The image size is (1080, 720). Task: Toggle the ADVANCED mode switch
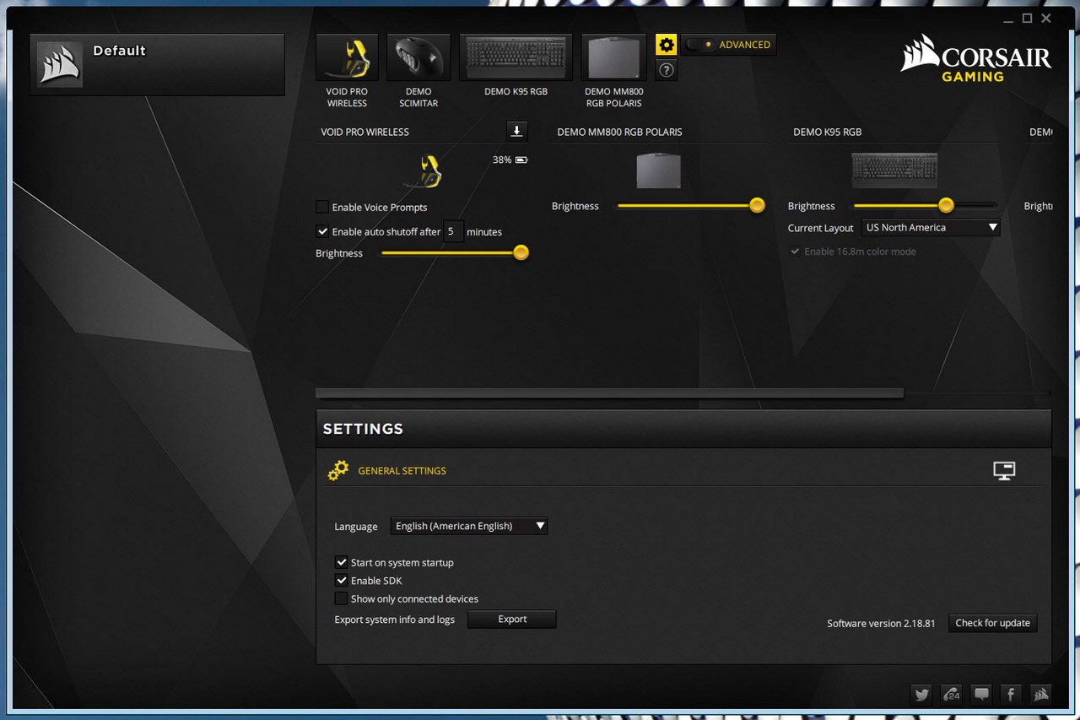(699, 45)
